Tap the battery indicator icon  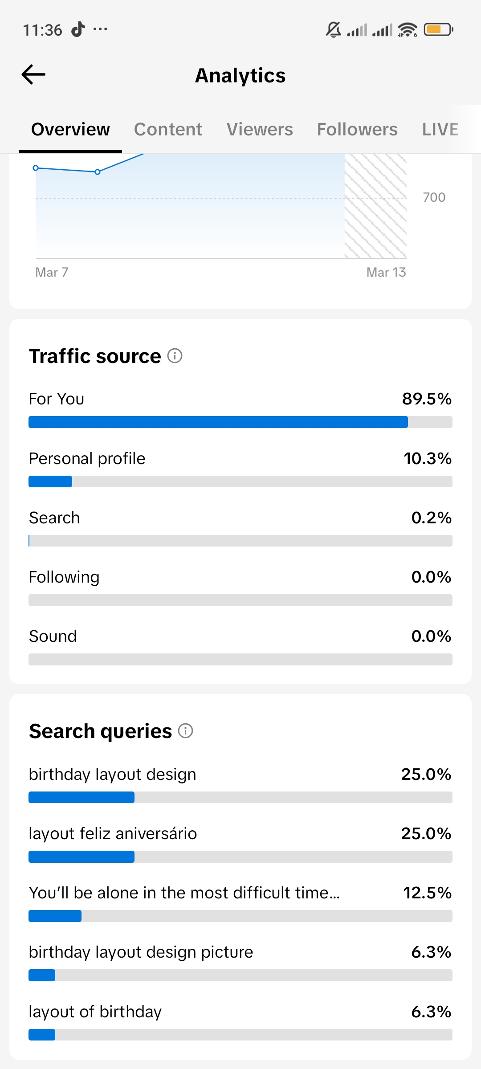[x=438, y=30]
